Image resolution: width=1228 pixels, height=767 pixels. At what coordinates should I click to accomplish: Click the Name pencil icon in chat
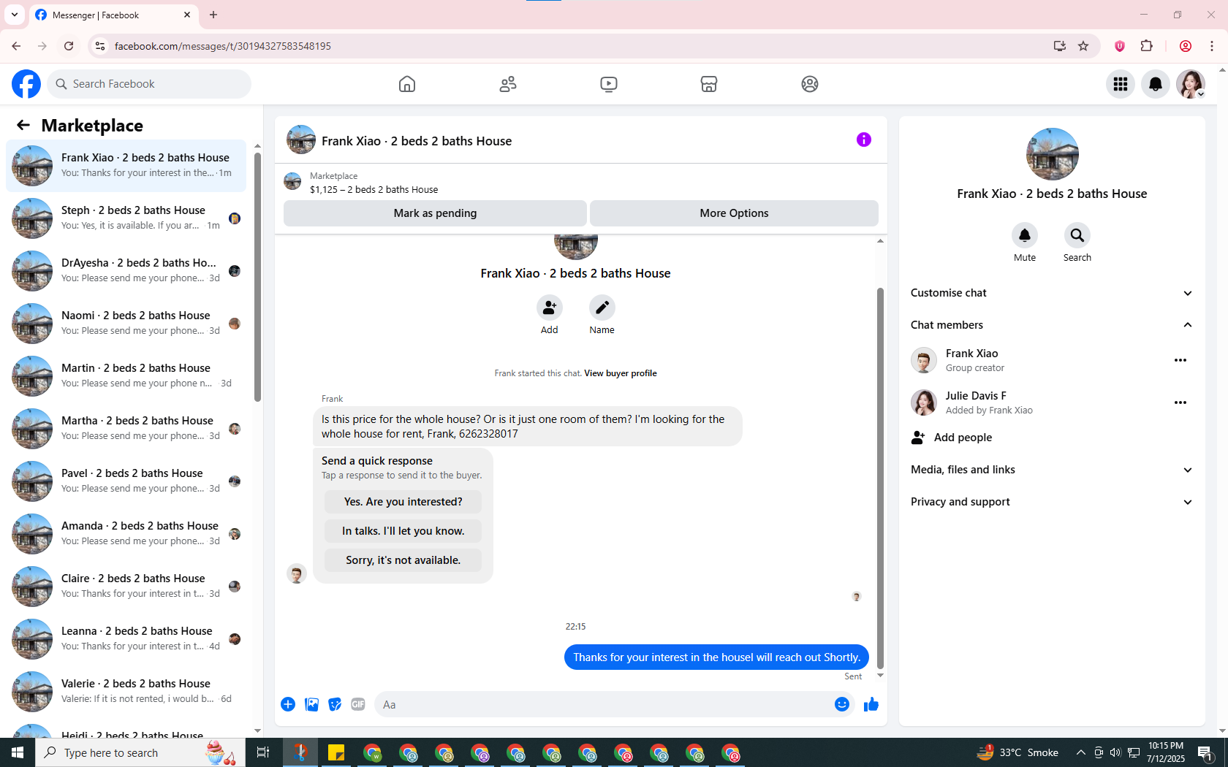(602, 308)
